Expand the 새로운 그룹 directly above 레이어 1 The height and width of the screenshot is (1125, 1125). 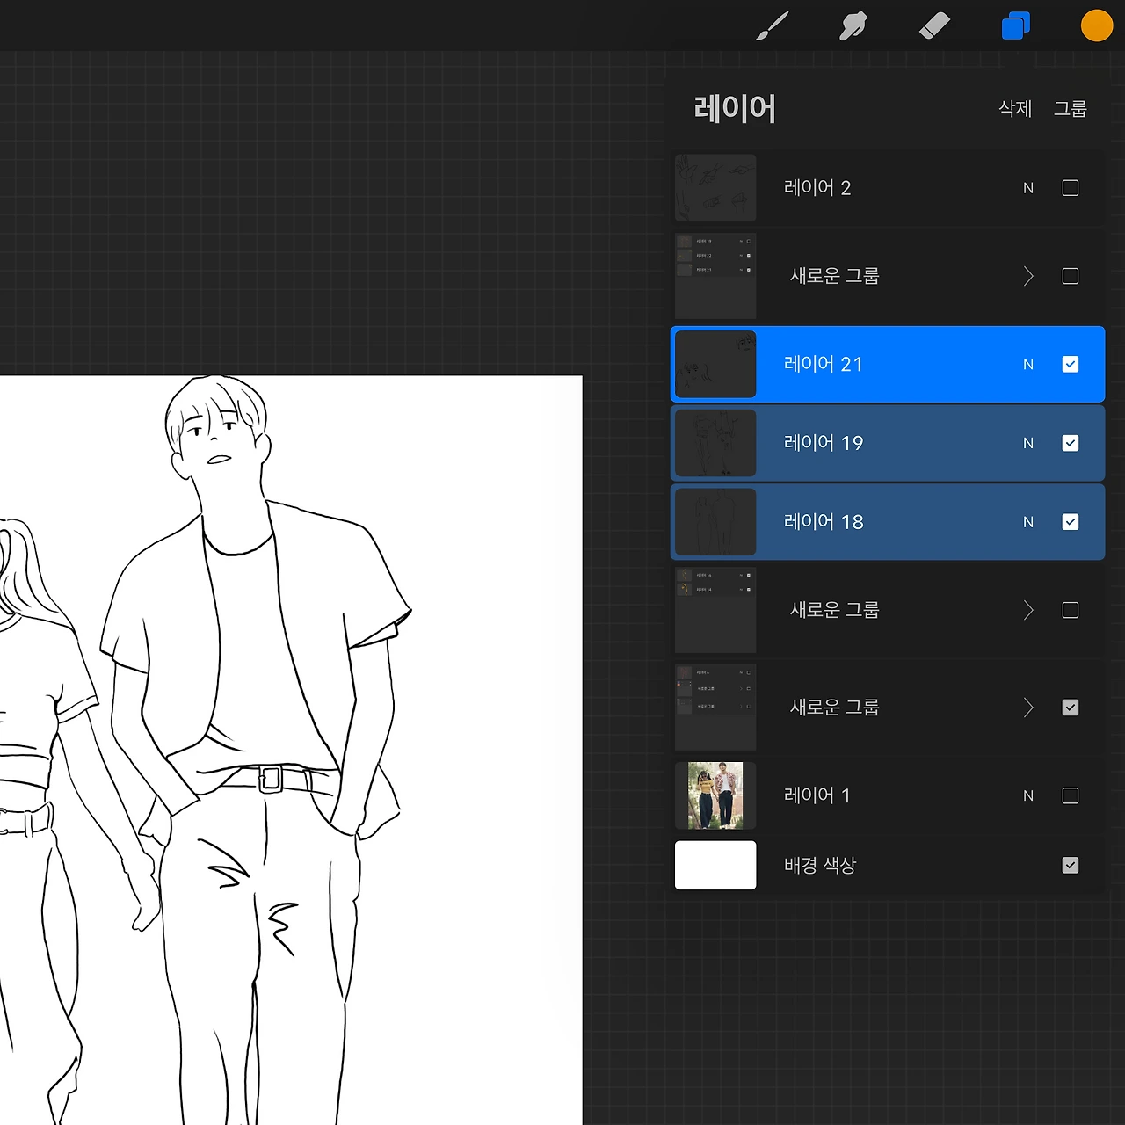1028,708
